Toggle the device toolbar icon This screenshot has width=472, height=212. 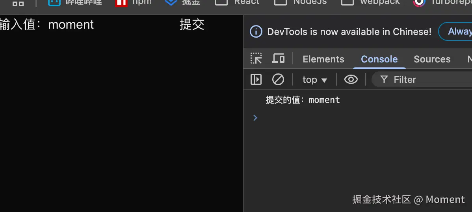[x=278, y=58]
